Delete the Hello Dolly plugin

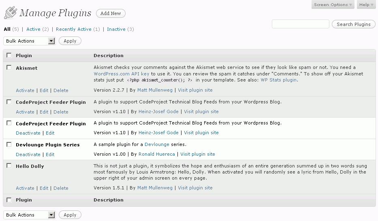click(61, 188)
